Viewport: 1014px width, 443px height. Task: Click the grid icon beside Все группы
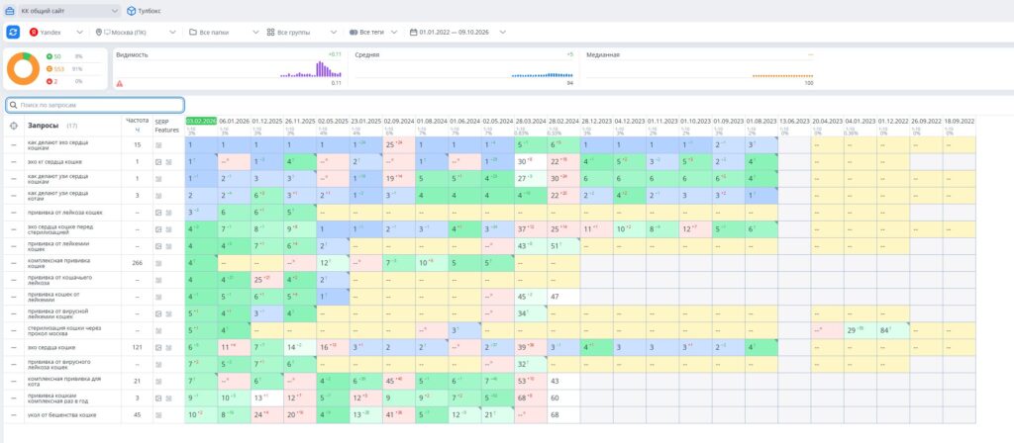(x=271, y=32)
